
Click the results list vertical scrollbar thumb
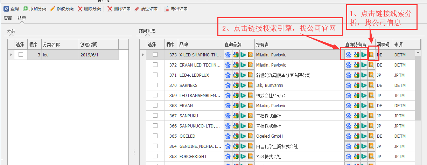point(418,88)
